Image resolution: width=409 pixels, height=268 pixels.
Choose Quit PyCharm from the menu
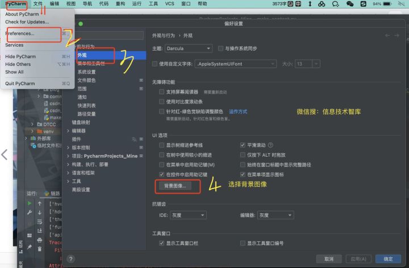click(20, 83)
